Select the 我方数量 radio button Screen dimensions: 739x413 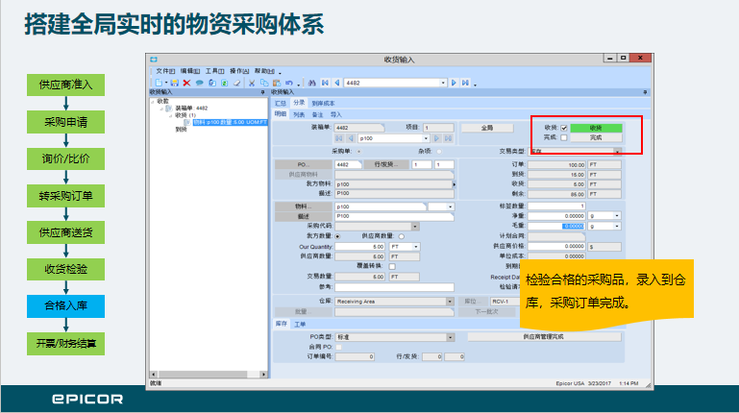click(x=338, y=236)
